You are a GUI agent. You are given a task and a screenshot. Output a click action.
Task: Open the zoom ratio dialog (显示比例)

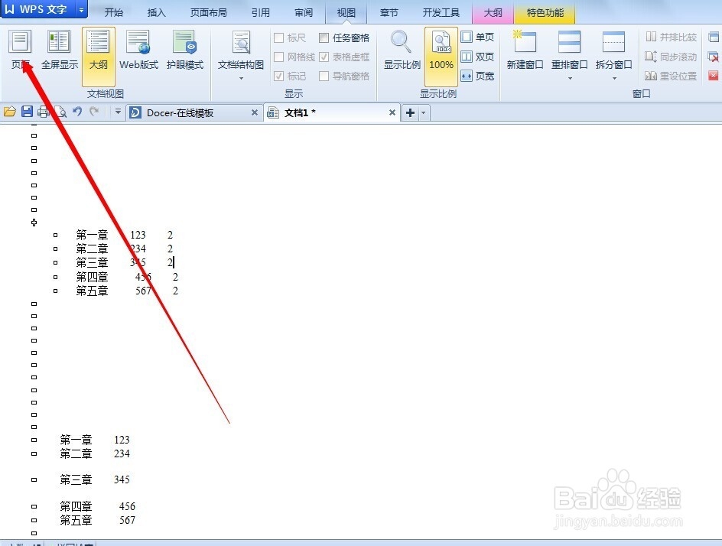pyautogui.click(x=402, y=50)
